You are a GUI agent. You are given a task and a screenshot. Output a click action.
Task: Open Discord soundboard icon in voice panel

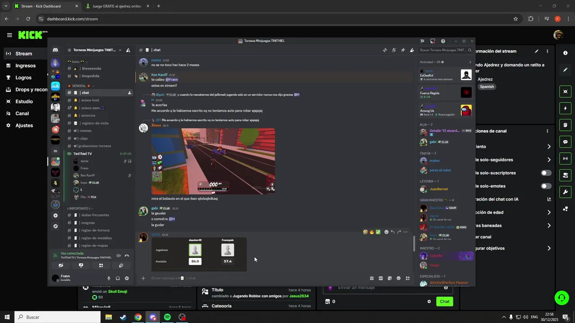tap(121, 266)
